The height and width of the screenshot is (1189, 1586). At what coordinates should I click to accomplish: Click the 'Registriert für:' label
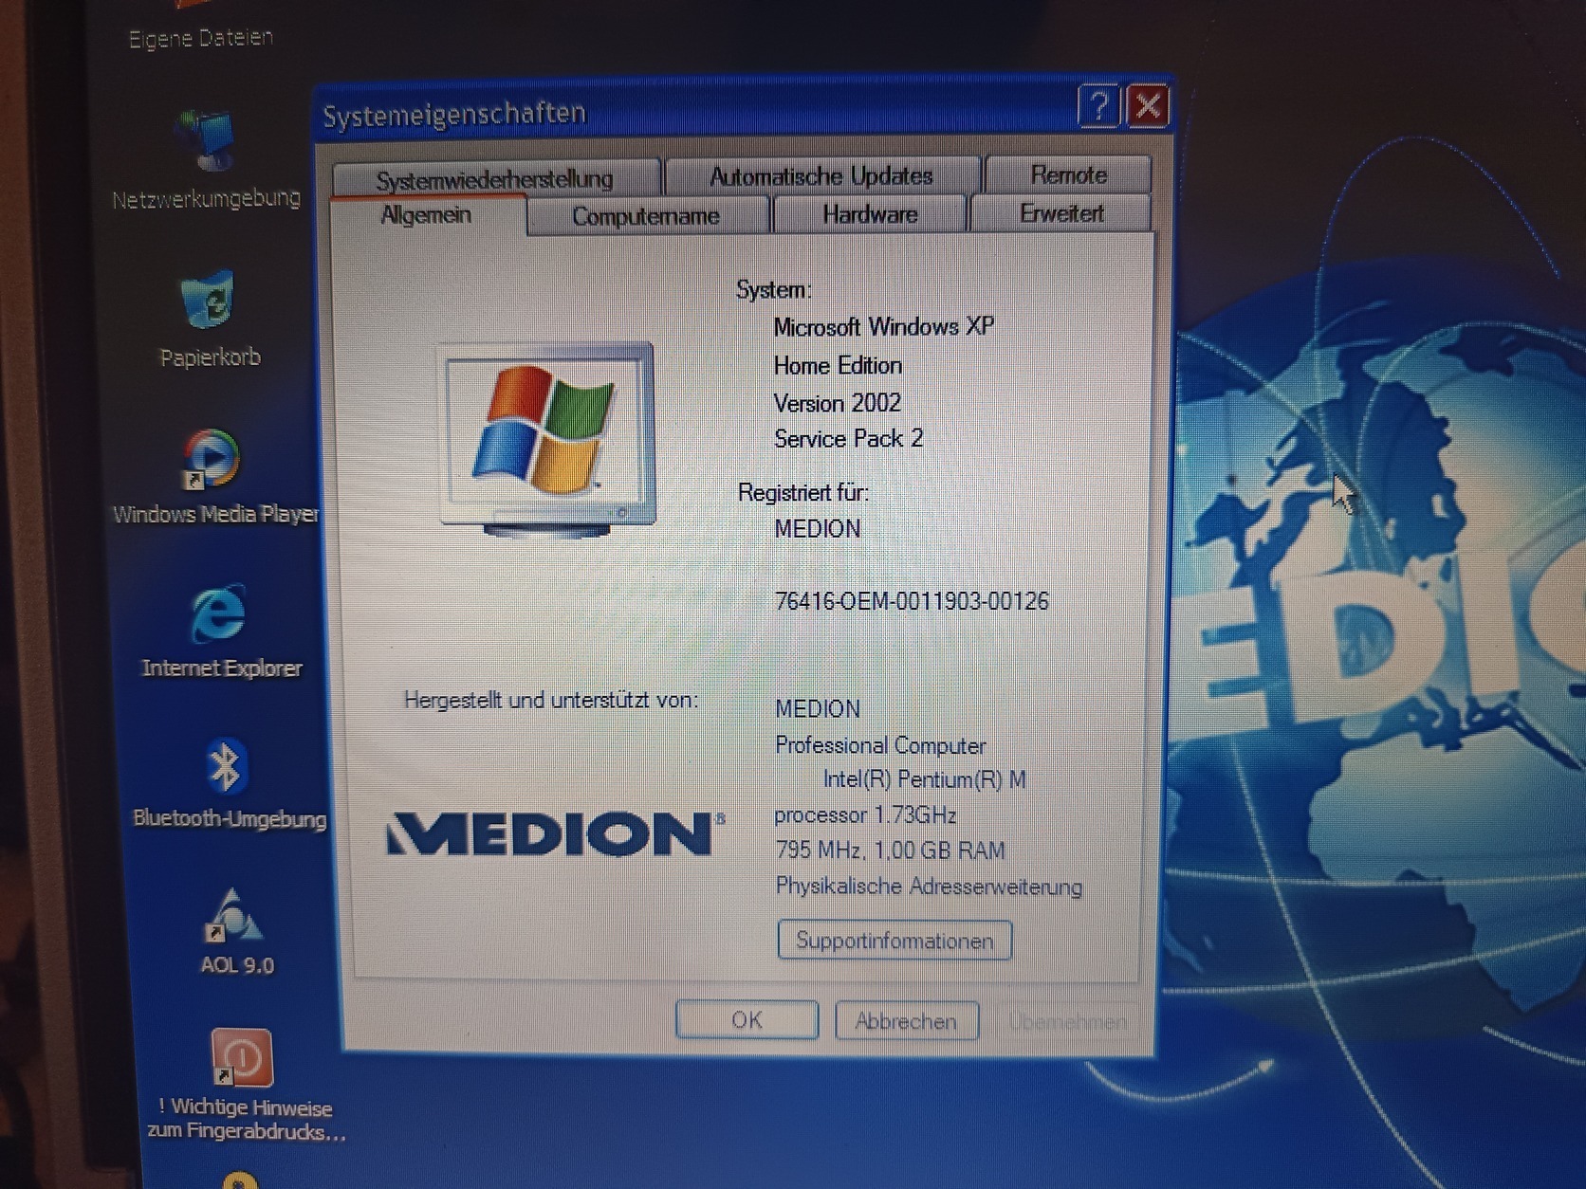(803, 492)
